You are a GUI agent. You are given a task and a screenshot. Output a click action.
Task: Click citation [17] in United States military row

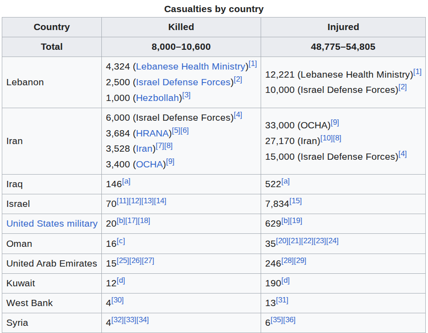pyautogui.click(x=131, y=221)
